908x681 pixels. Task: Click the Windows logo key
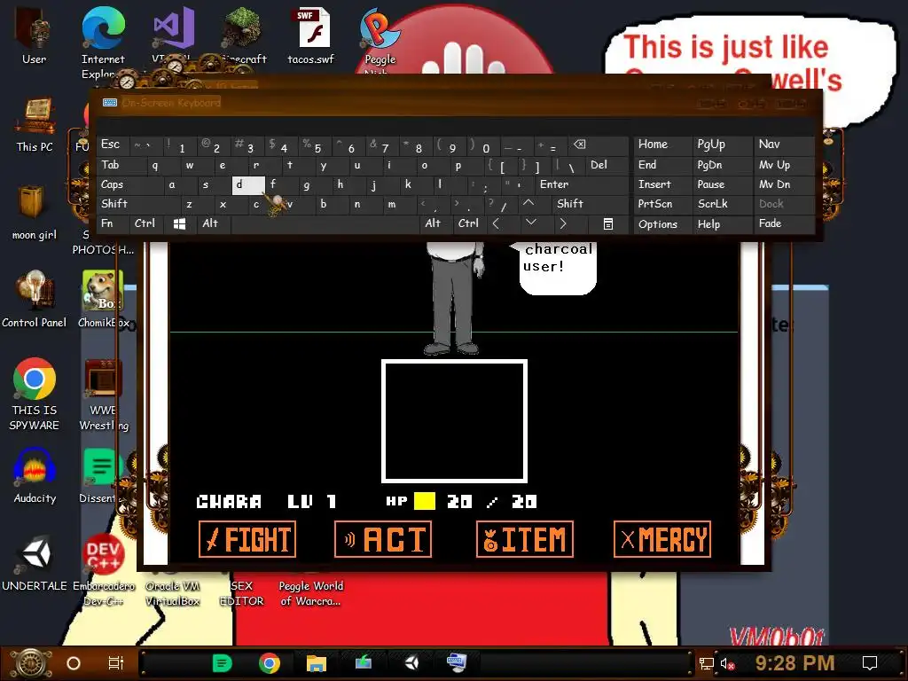(x=180, y=224)
